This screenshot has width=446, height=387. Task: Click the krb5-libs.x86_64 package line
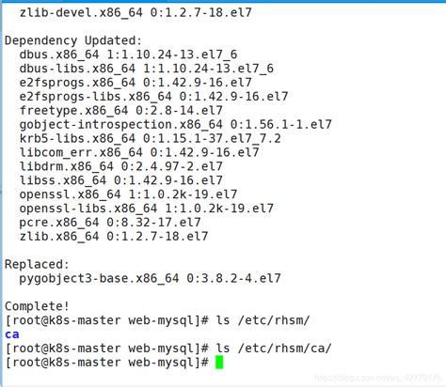[x=150, y=138]
